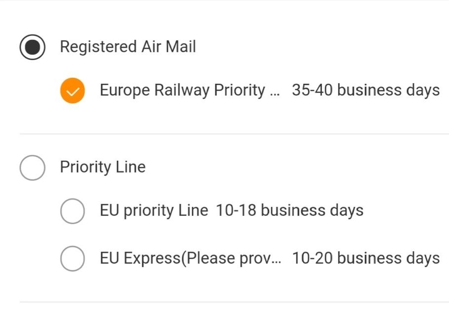Image resolution: width=449 pixels, height=313 pixels.
Task: Click the "EU Express(Please prov..." option name
Action: click(x=190, y=258)
